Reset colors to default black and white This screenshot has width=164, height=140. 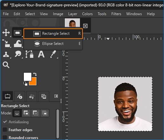tap(25, 84)
